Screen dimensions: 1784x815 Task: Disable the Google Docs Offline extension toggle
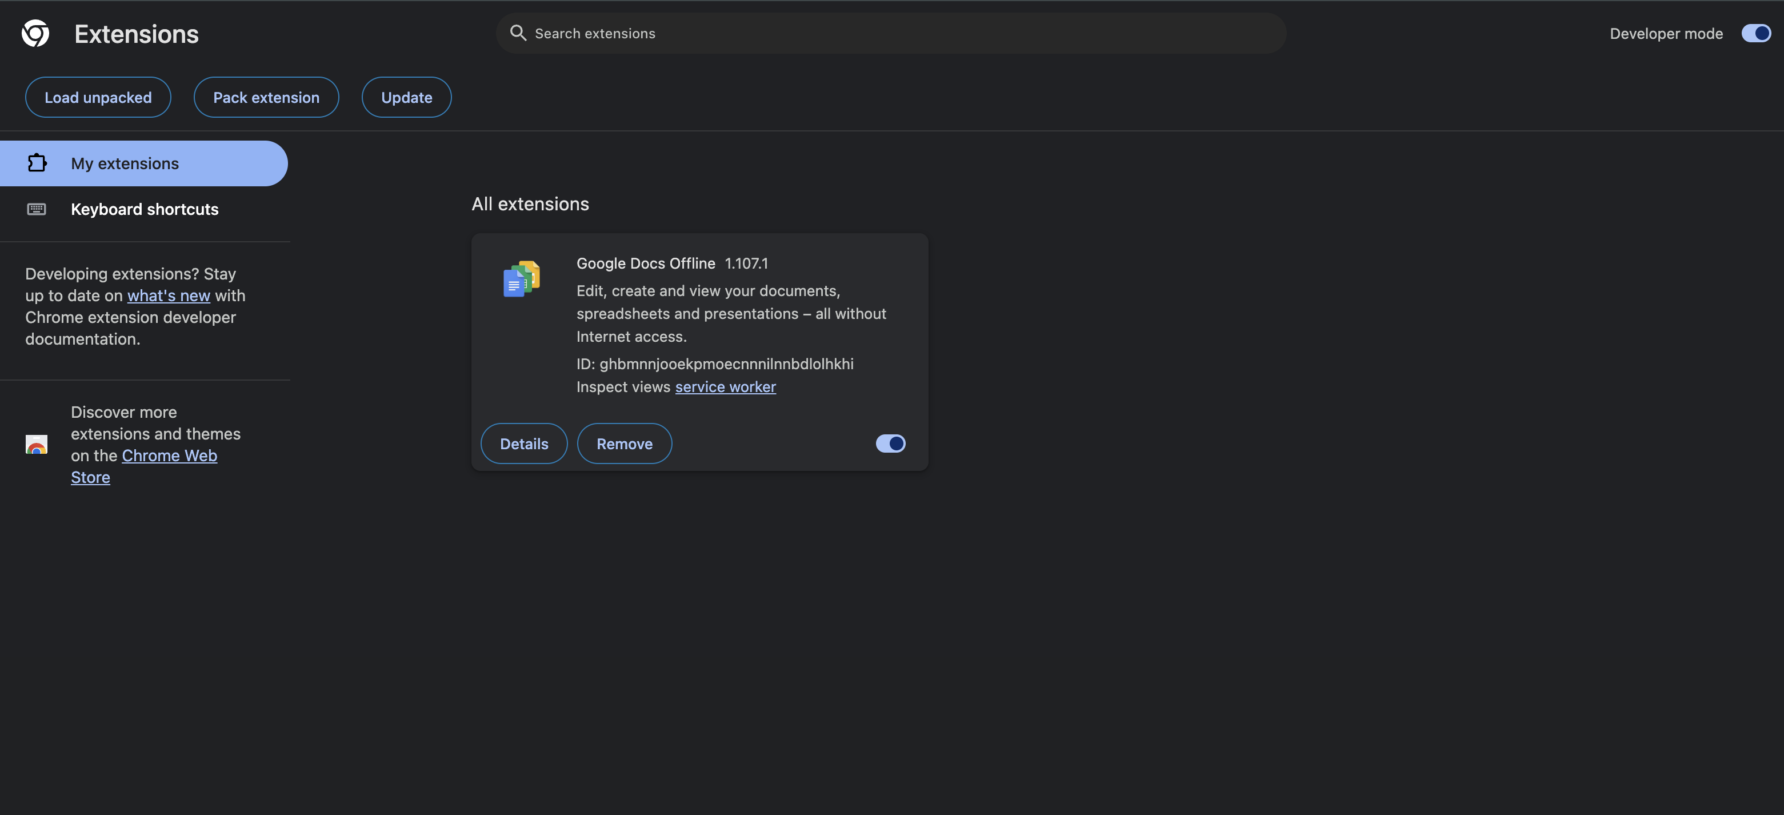pos(891,443)
